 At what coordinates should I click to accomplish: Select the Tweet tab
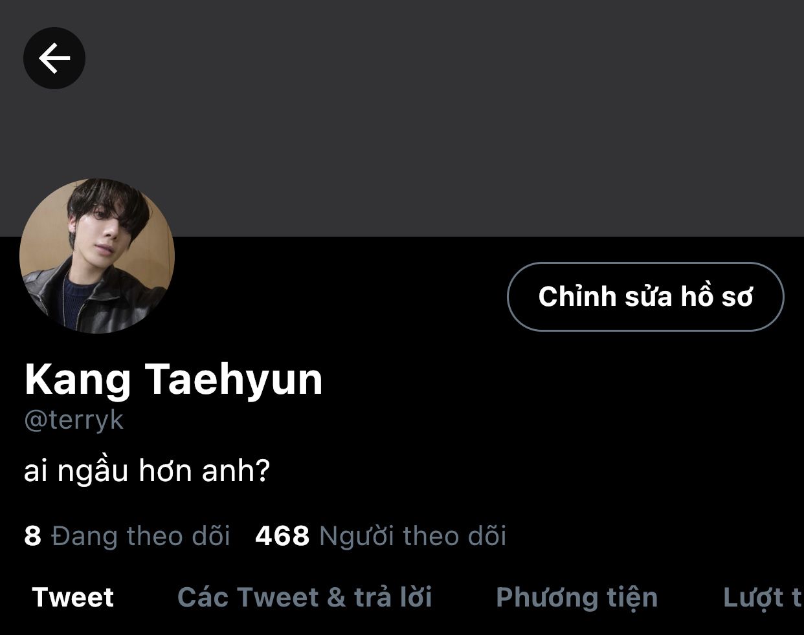tap(73, 597)
